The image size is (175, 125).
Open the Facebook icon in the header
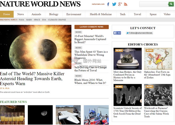click(108, 4)
